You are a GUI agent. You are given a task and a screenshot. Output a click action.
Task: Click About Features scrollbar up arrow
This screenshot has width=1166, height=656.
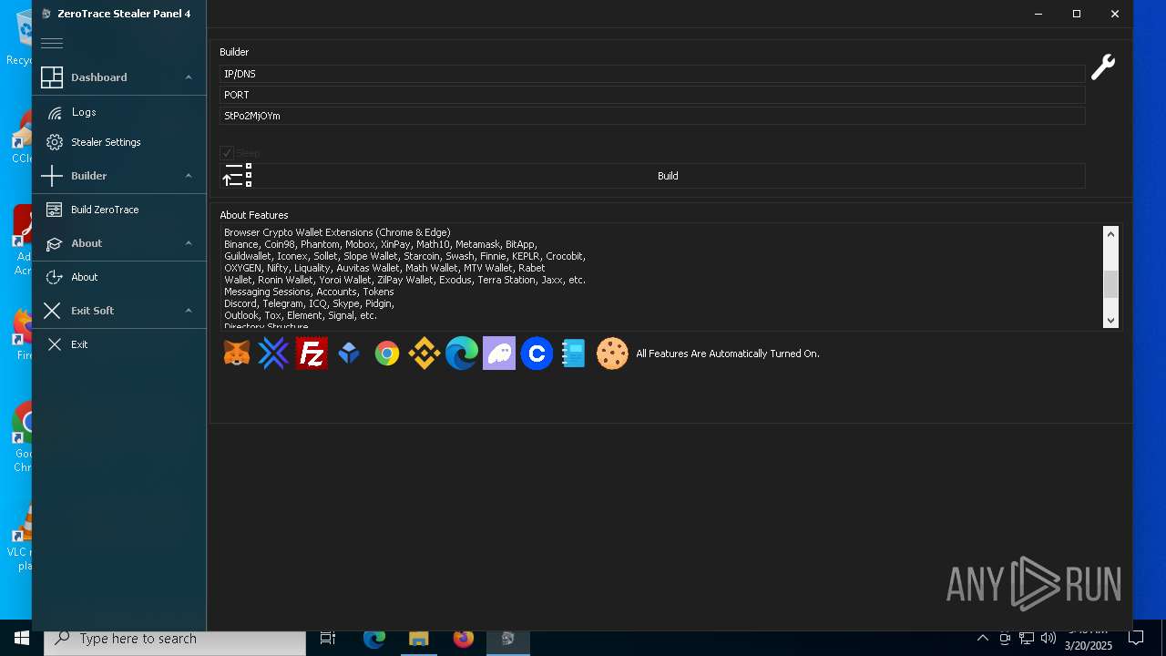1110,234
